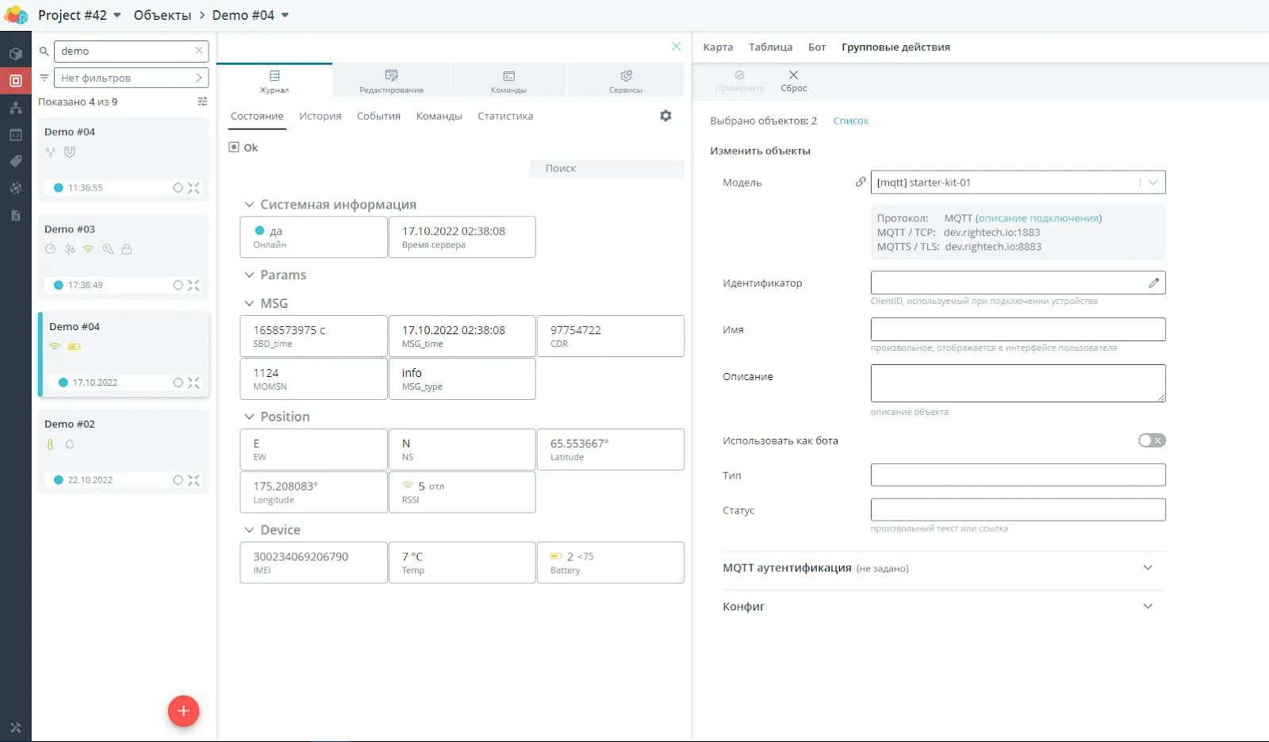Screen dimensions: 1269x742
Task: Clear the demo search field
Action: pyautogui.click(x=199, y=51)
